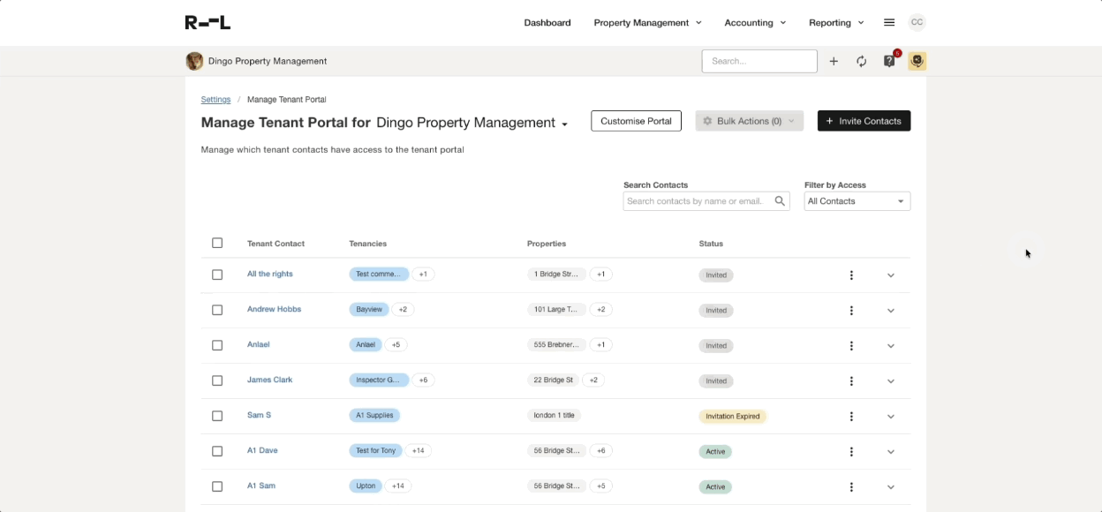Screen dimensions: 1102x512
Task: Click the Invite Contacts button
Action: click(864, 121)
